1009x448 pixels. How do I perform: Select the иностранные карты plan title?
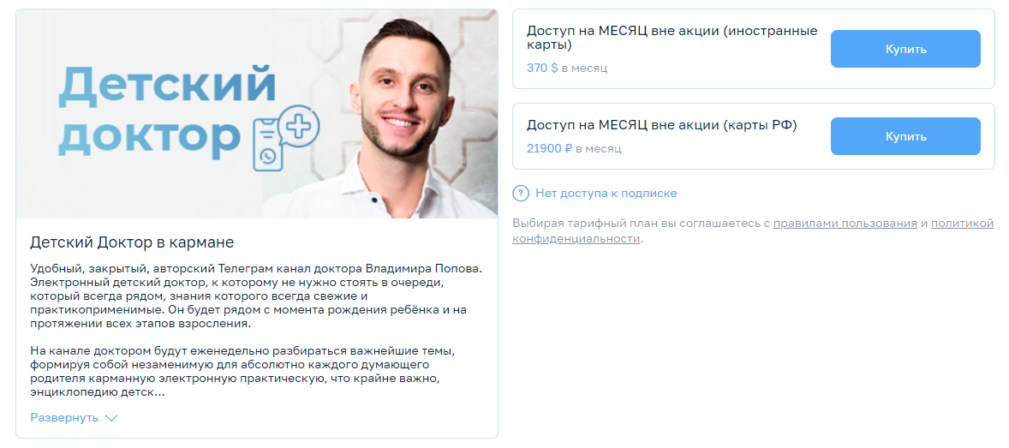click(672, 38)
